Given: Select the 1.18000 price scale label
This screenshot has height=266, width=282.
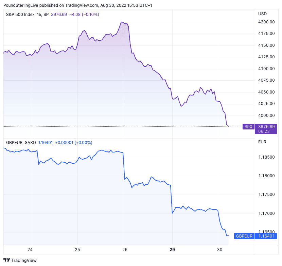Looking at the screenshot, I should coord(266,176).
